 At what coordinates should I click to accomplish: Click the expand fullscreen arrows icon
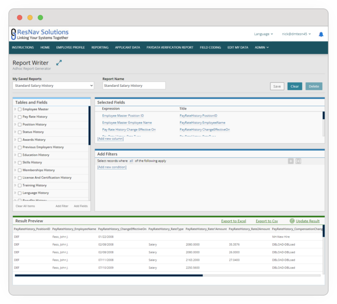59,63
